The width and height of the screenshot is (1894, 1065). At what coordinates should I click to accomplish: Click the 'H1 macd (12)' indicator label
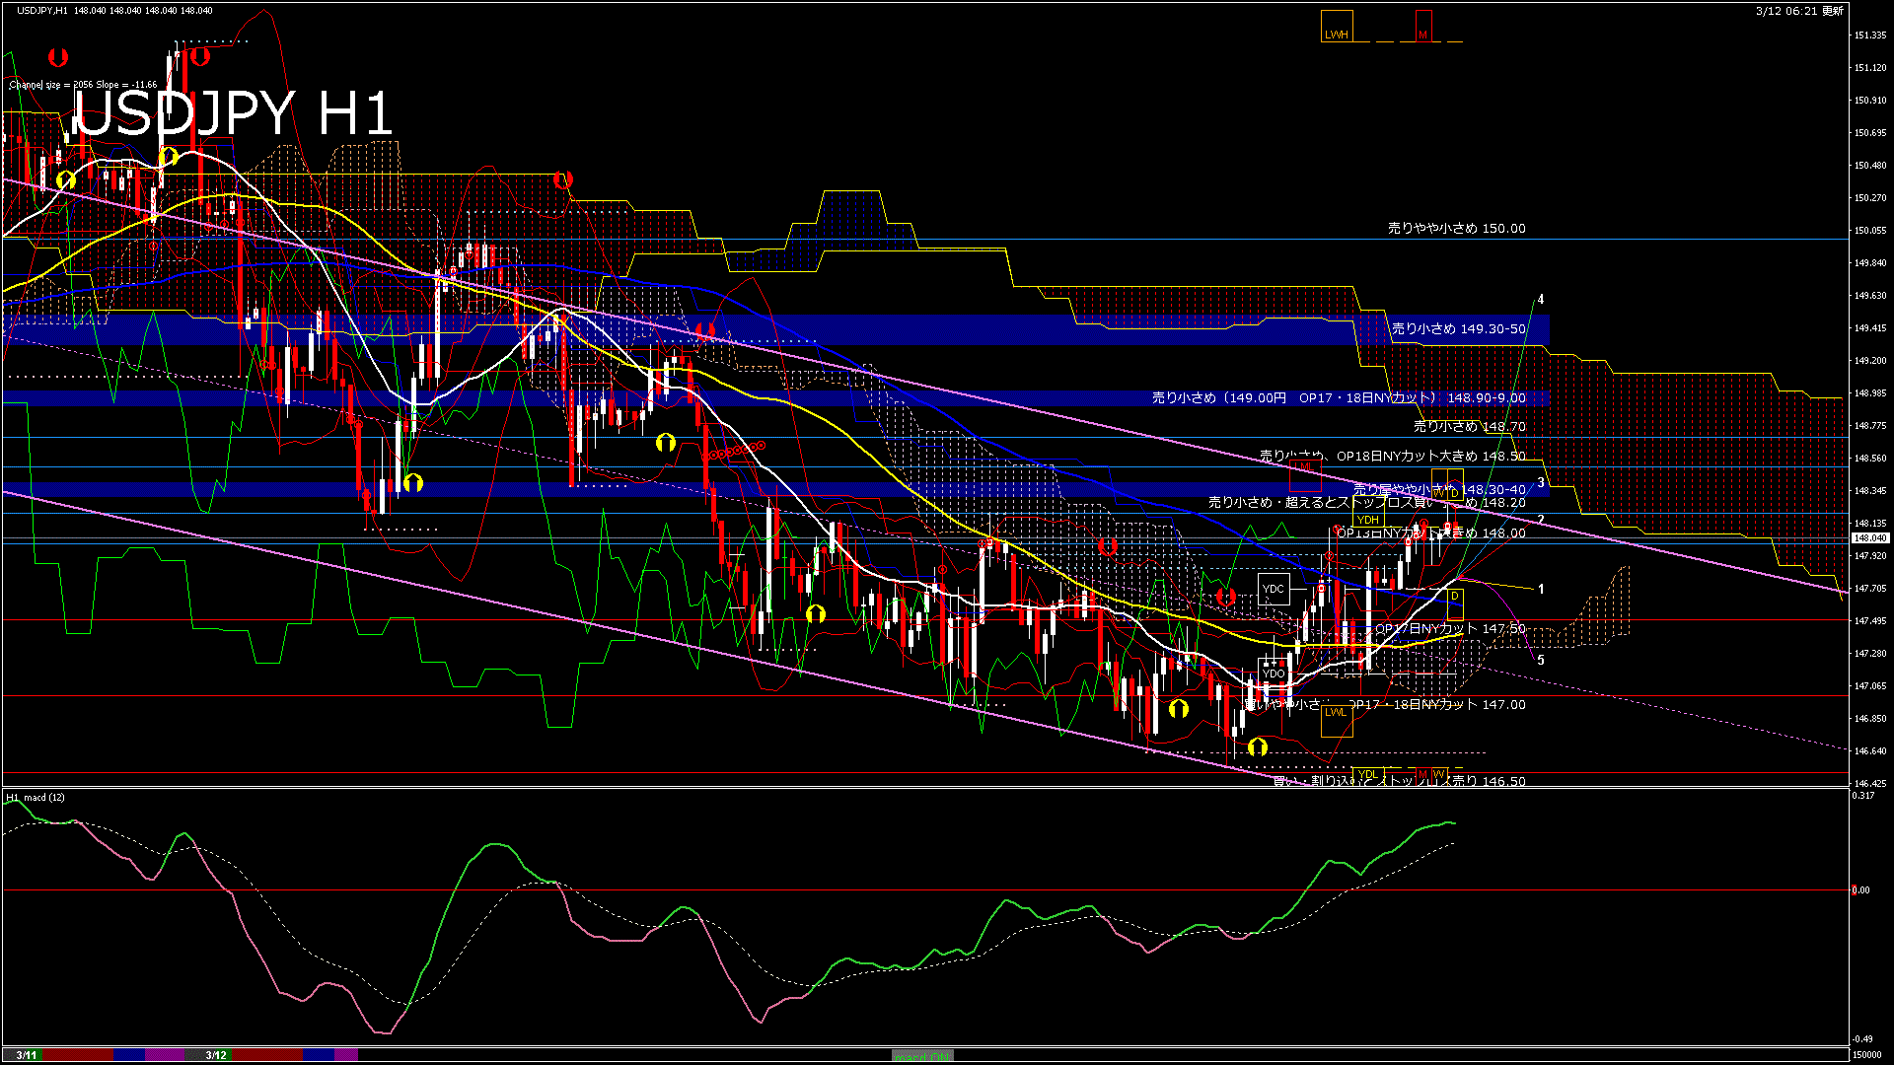[36, 797]
